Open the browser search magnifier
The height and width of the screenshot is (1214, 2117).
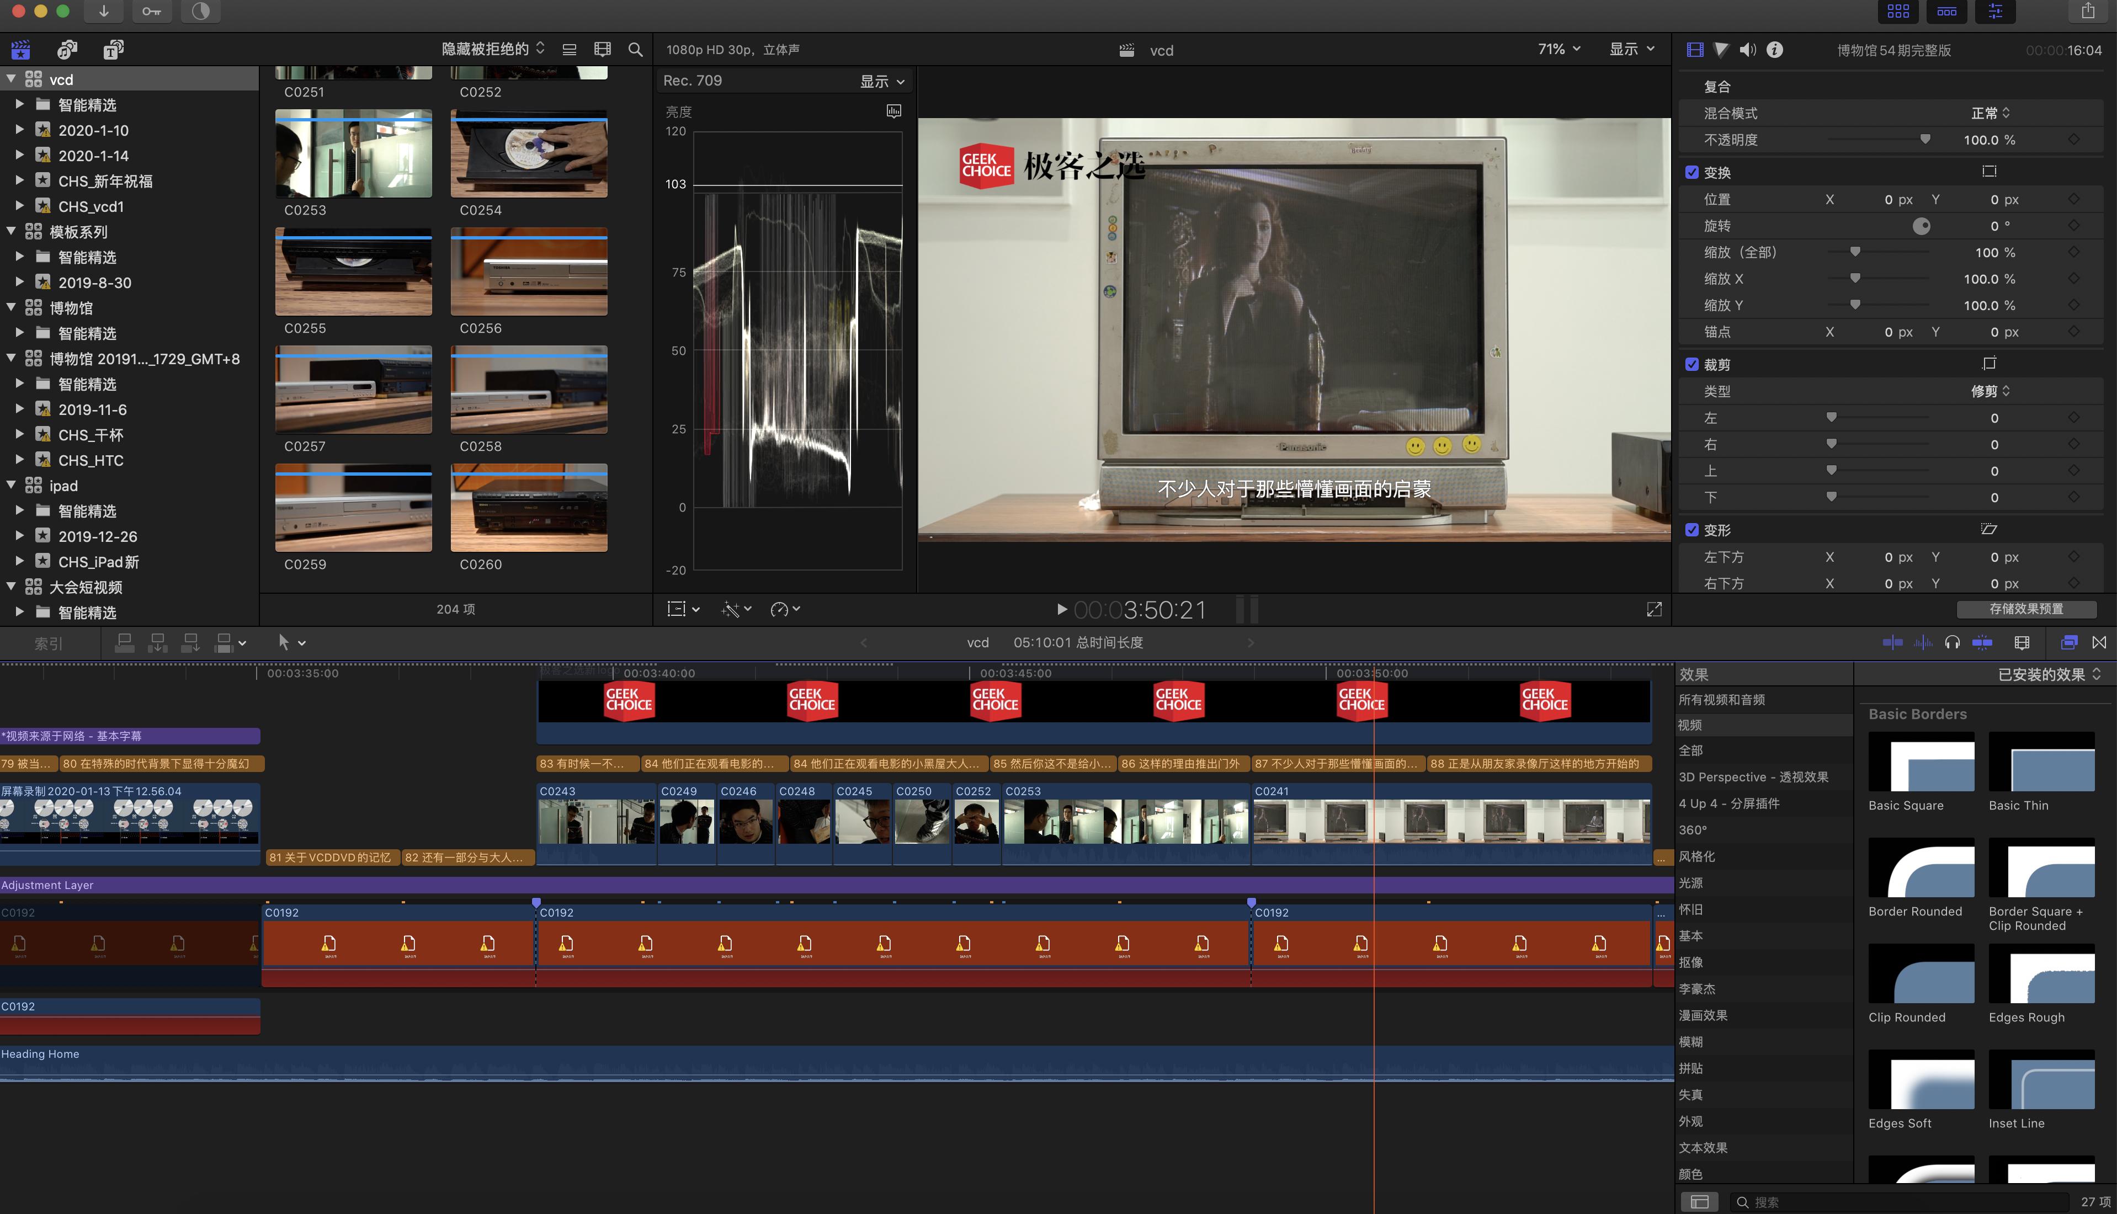click(x=635, y=50)
